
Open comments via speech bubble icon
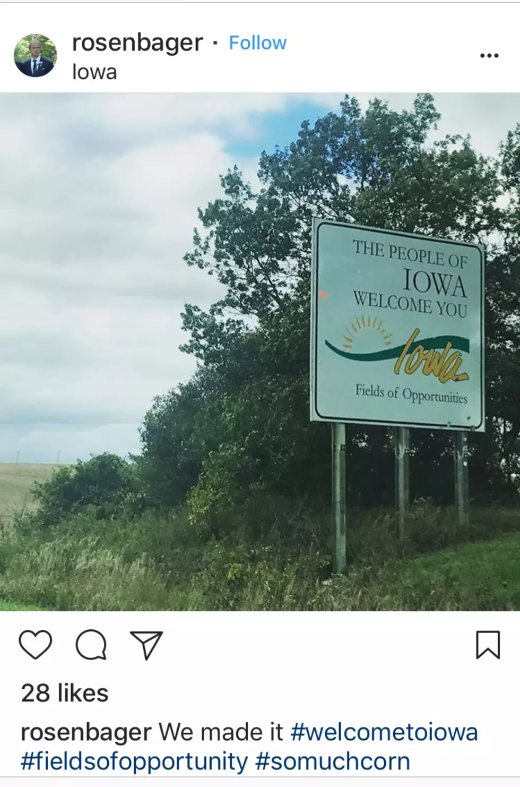click(x=91, y=645)
